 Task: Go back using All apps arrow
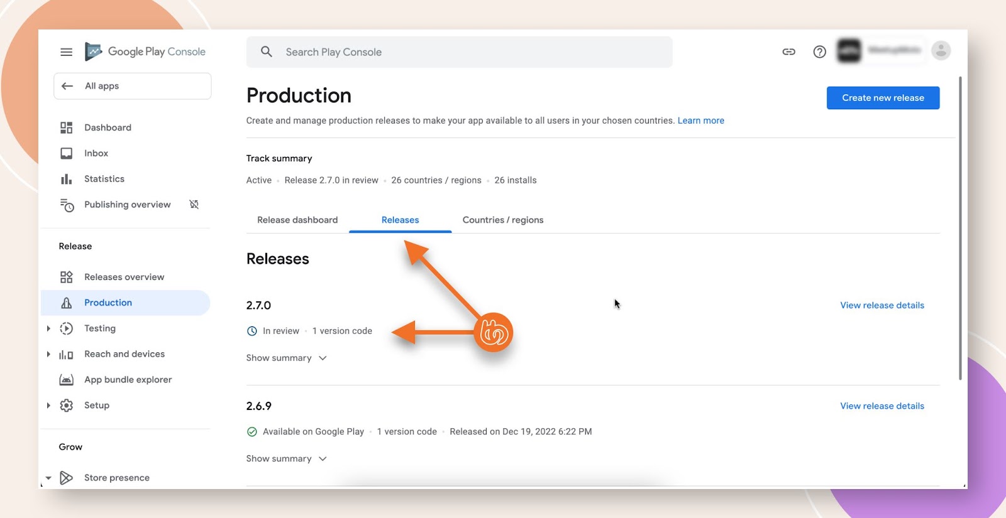pos(67,86)
